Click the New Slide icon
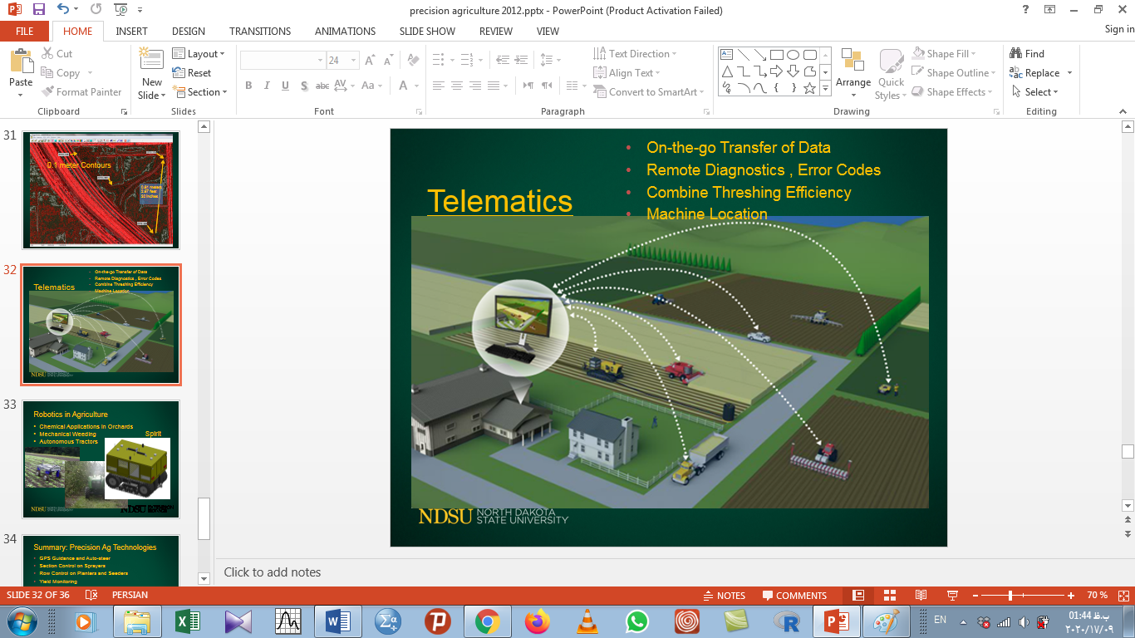 coord(151,61)
